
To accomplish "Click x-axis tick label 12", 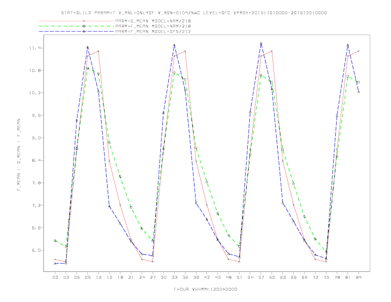I will coord(99,277).
